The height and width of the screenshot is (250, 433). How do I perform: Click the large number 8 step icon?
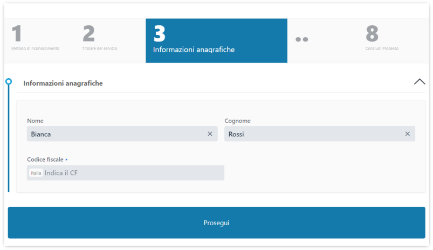click(x=372, y=33)
